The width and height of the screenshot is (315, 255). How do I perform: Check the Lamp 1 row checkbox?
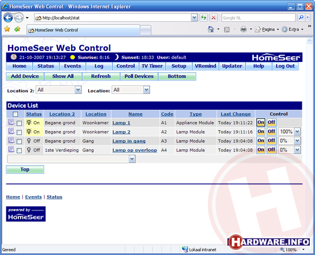click(x=19, y=123)
